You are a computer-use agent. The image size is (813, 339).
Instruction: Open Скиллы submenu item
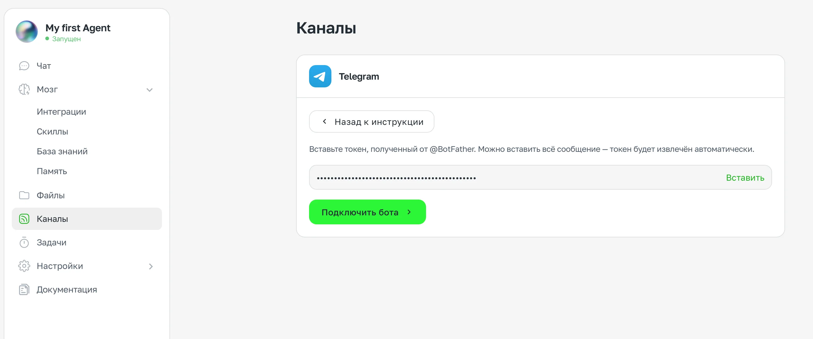52,131
